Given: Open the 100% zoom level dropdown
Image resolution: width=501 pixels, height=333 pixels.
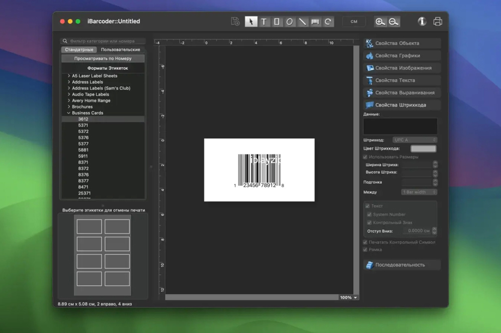Looking at the screenshot, I should 349,297.
